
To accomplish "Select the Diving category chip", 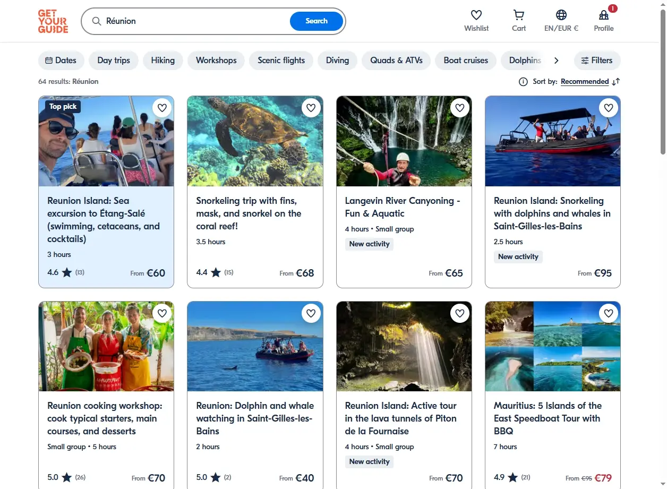I will click(x=338, y=60).
